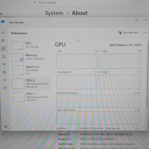Open the 3D engine graph dropdown
The height and width of the screenshot is (149, 149).
[57, 51]
